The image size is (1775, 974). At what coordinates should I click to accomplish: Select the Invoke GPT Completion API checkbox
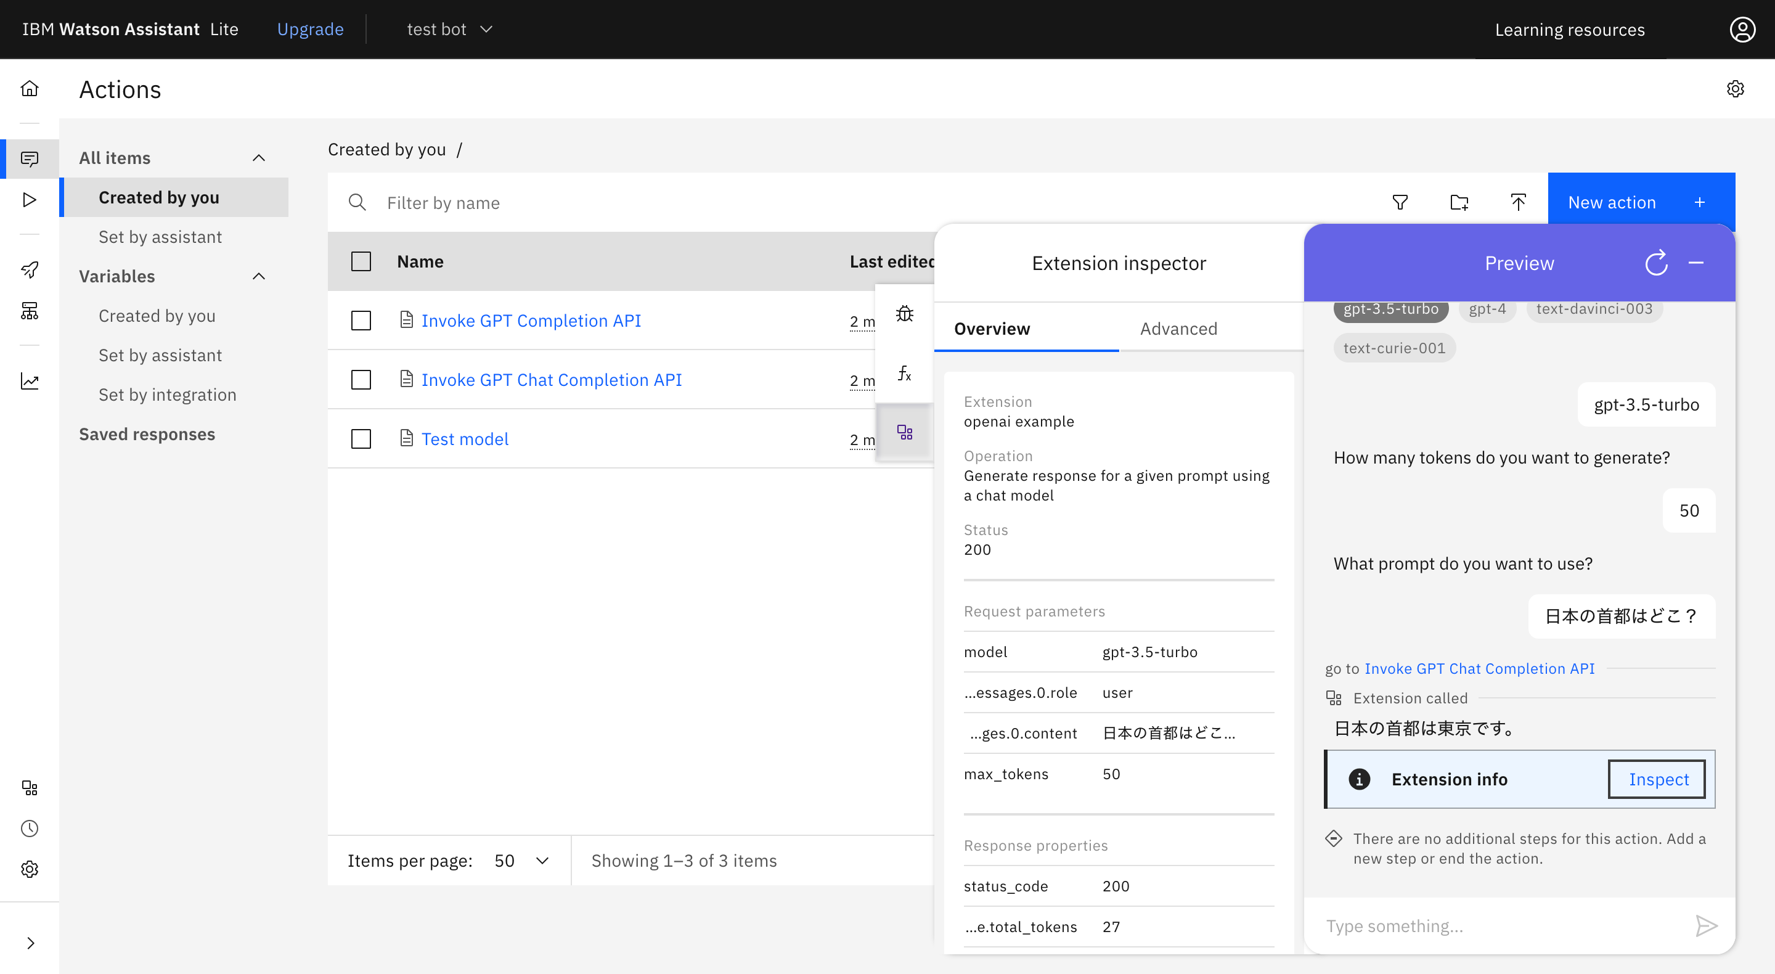pos(361,321)
